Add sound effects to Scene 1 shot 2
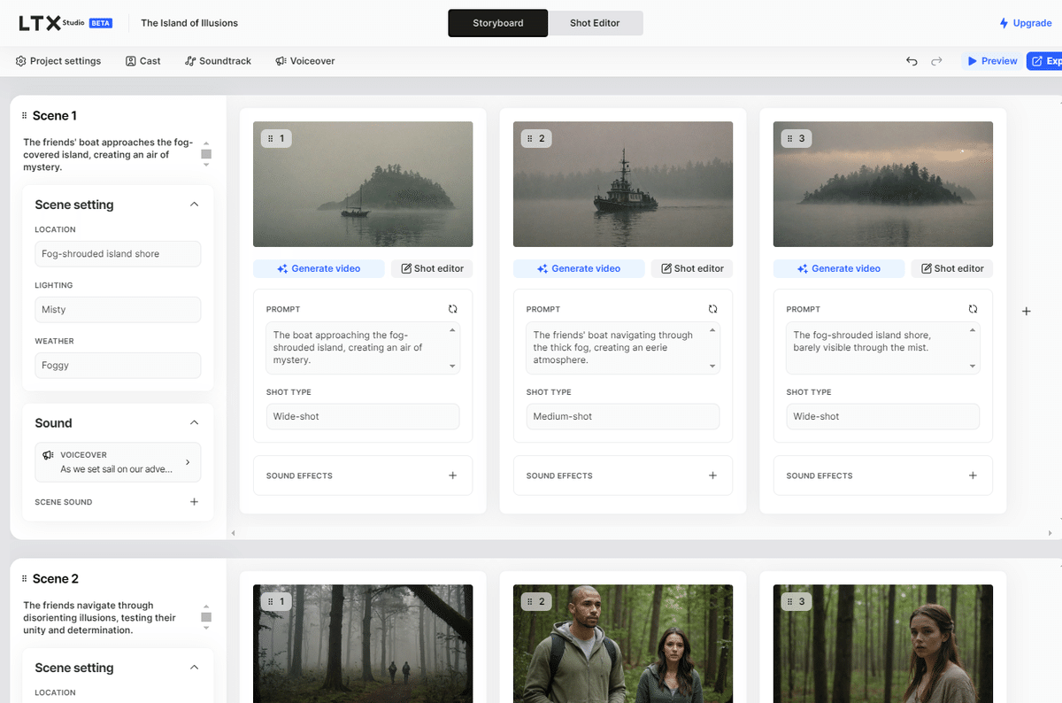 pyautogui.click(x=713, y=475)
